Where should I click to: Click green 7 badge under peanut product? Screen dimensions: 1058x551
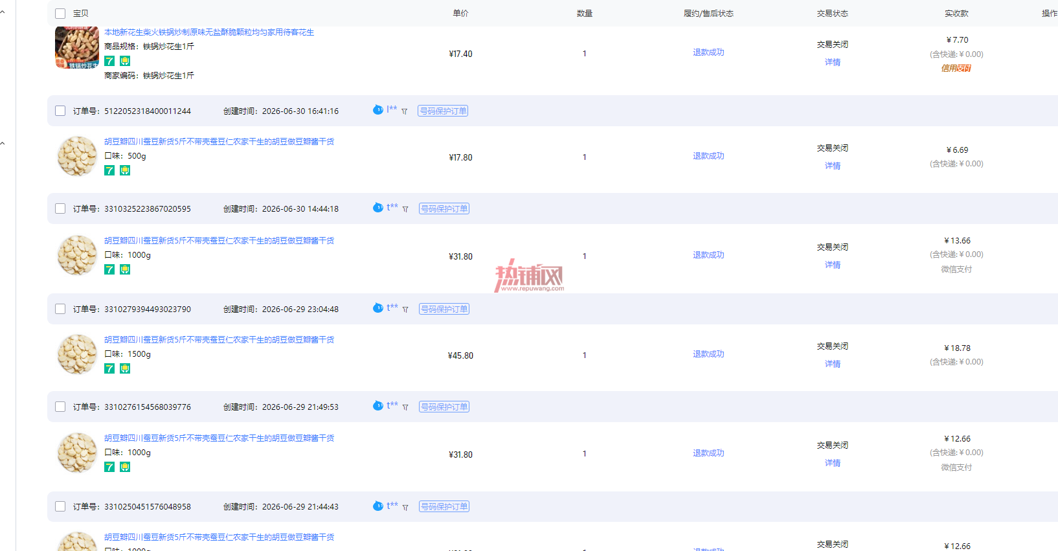109,61
